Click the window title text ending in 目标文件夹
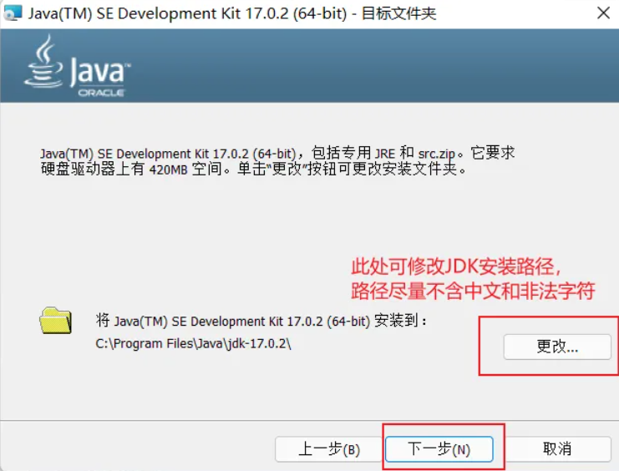The image size is (619, 471). [232, 13]
